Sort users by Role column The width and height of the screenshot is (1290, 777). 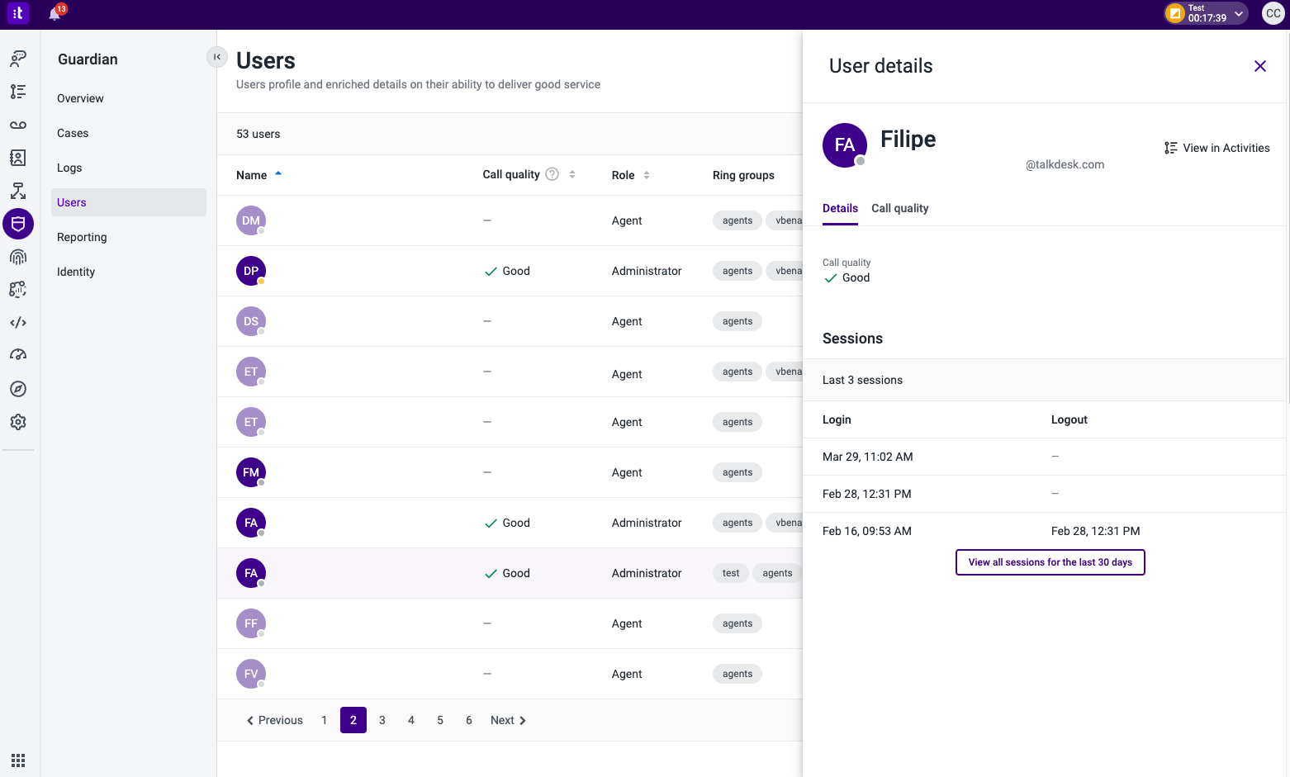pyautogui.click(x=647, y=175)
